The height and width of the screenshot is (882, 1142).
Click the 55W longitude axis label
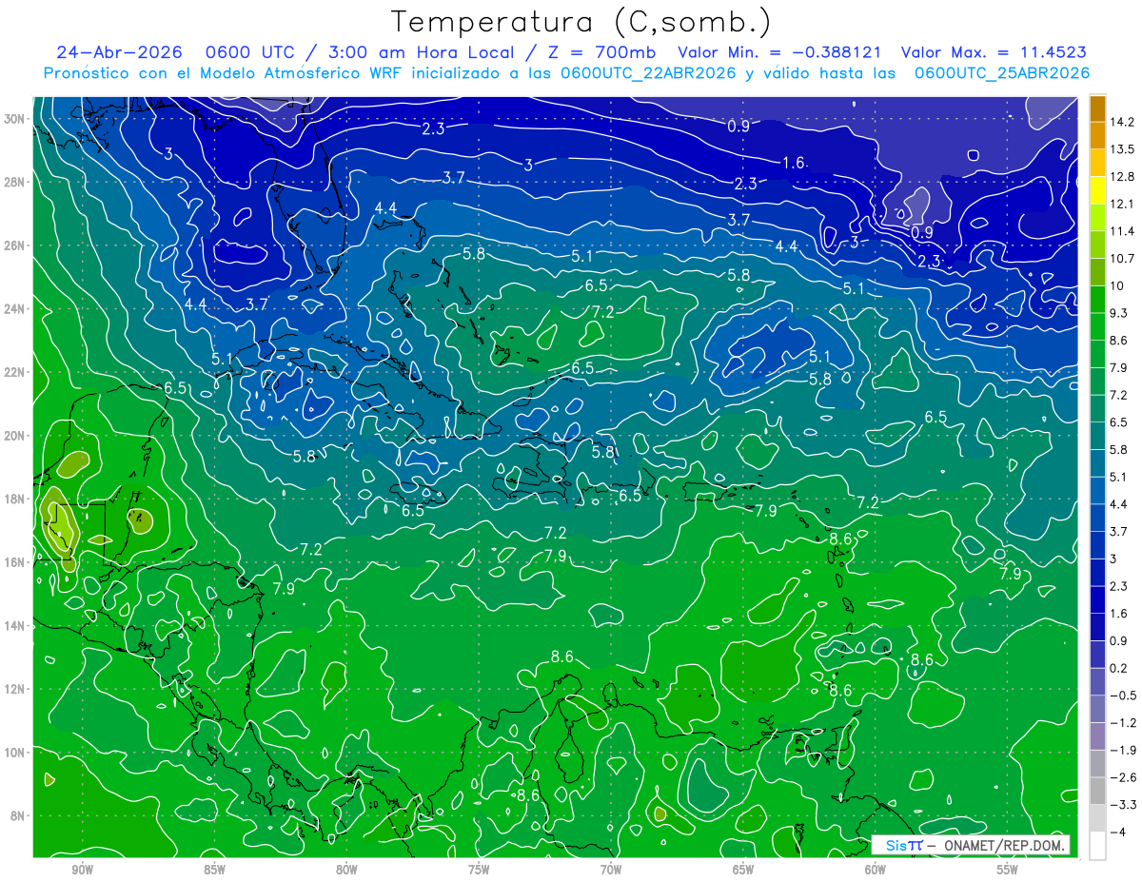[1008, 870]
